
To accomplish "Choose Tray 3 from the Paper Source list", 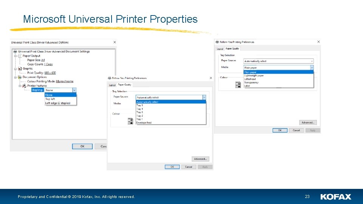I will pyautogui.click(x=171, y=112).
